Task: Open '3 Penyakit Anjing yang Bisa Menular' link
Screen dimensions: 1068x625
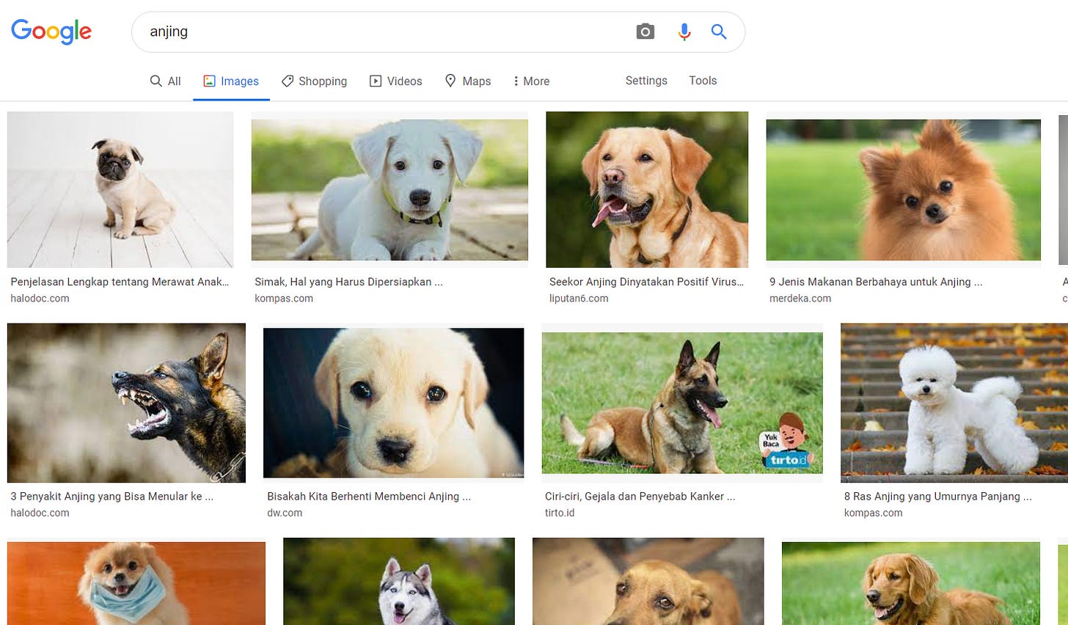Action: coord(111,497)
